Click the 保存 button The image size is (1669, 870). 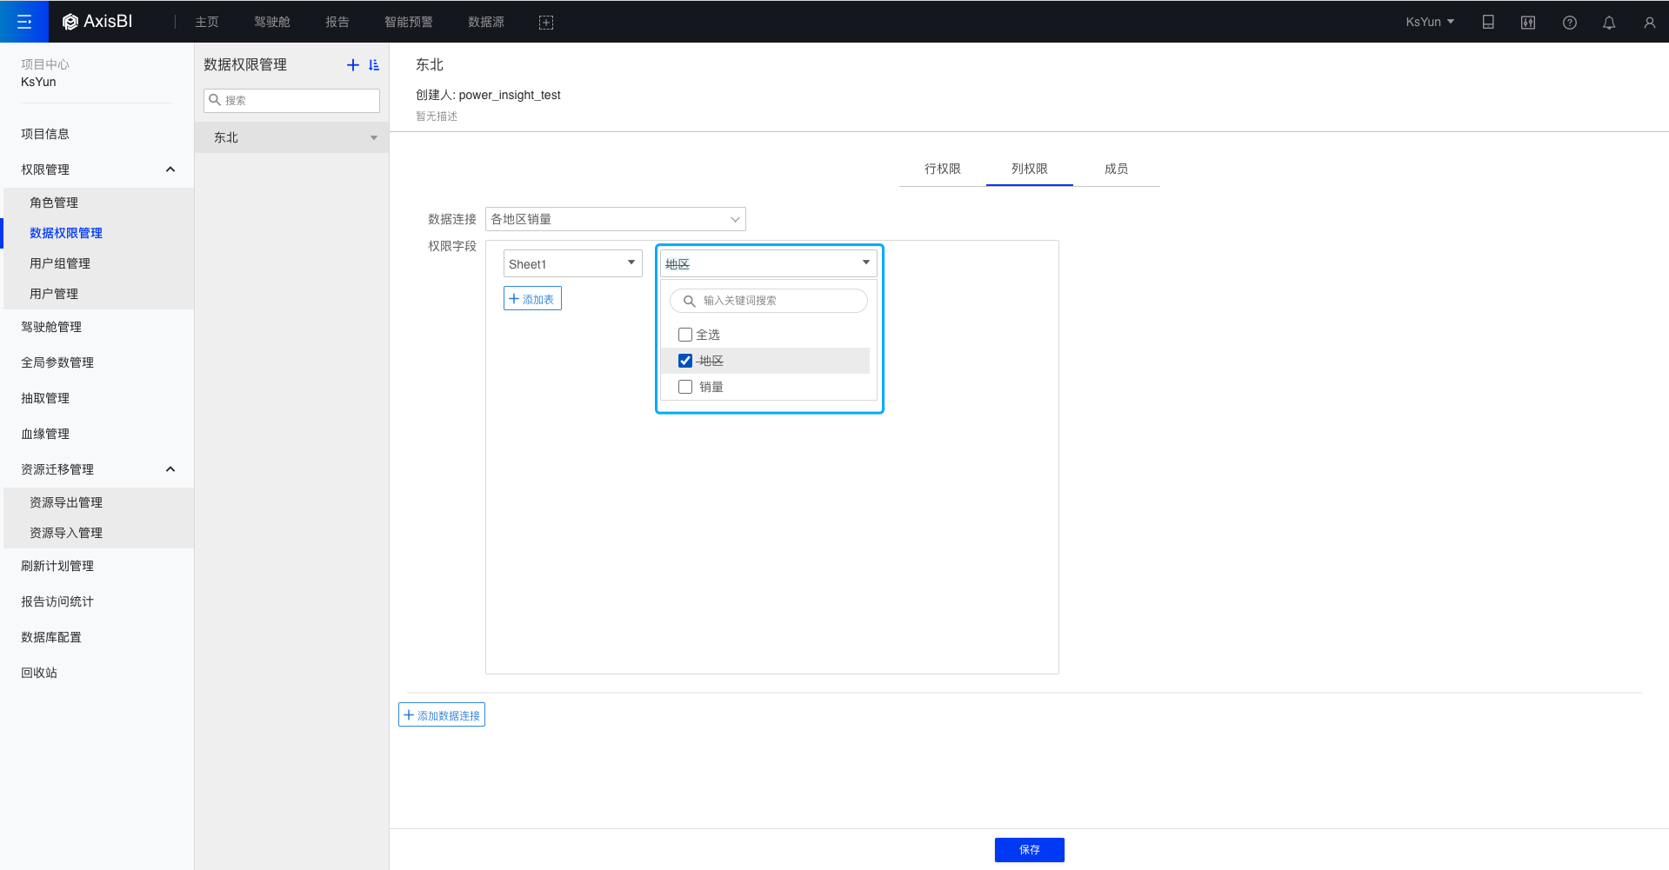1029,849
